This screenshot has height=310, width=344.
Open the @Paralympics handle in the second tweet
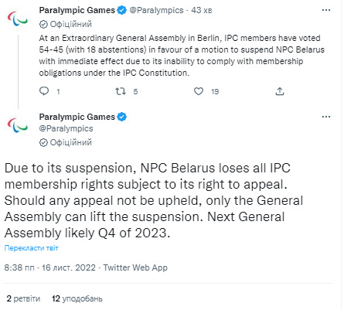click(66, 128)
